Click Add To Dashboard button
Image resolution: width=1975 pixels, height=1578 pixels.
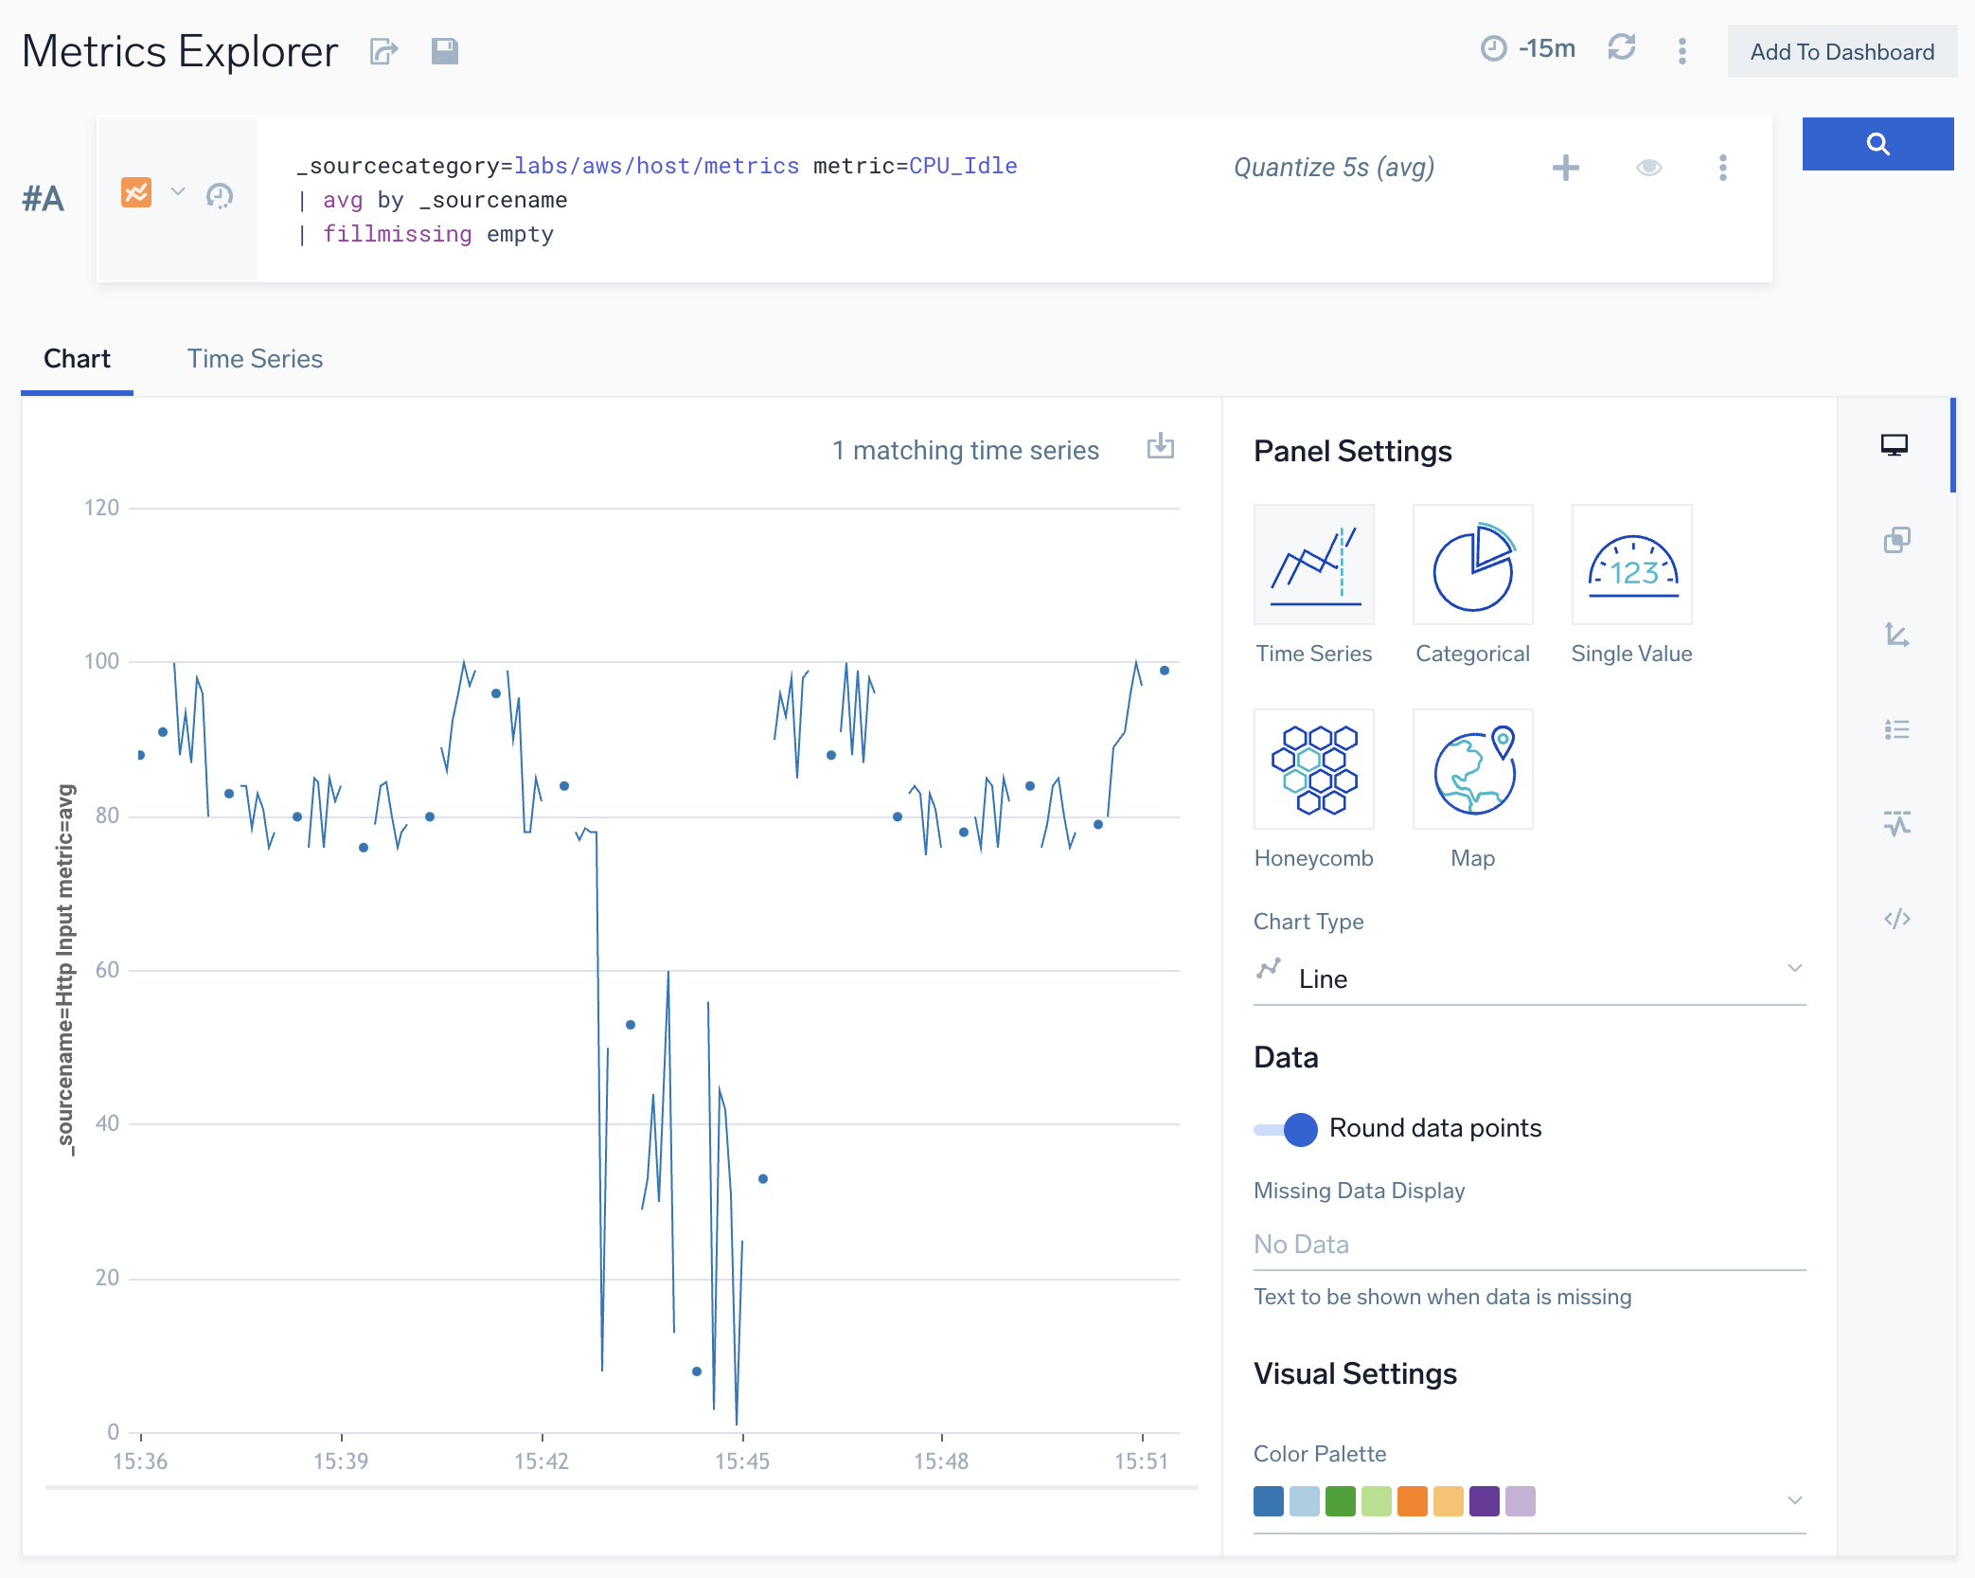[1841, 52]
